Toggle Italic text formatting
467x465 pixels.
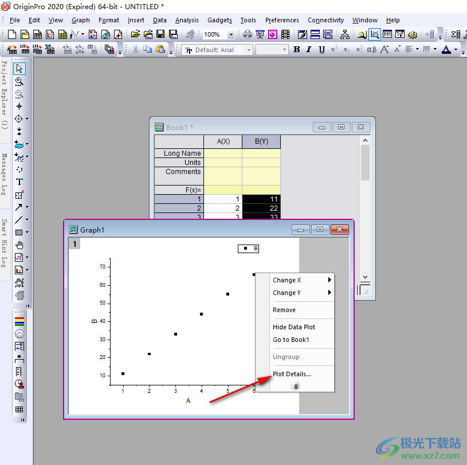coord(309,50)
